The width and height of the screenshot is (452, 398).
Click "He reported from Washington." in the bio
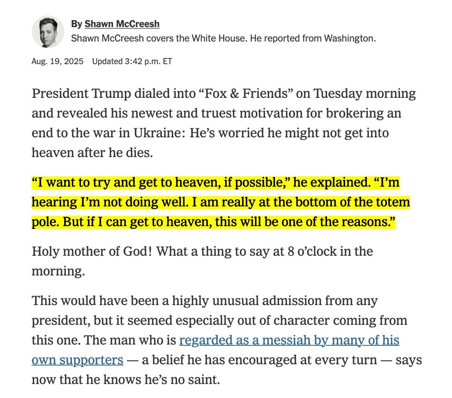pos(313,38)
